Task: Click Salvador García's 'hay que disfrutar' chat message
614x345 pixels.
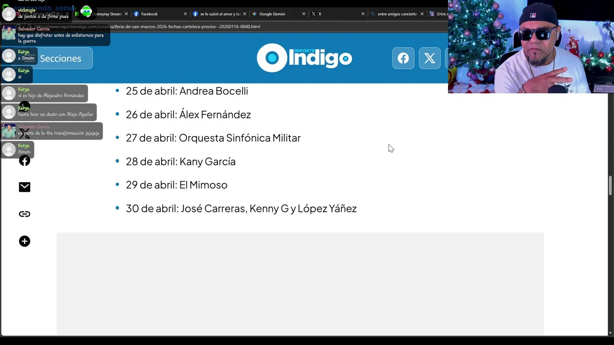Action: click(56, 35)
